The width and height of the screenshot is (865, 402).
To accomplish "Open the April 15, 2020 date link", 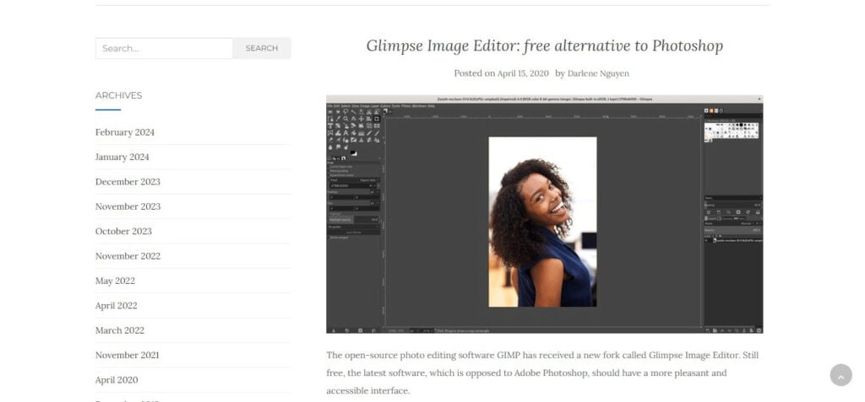I will click(523, 73).
